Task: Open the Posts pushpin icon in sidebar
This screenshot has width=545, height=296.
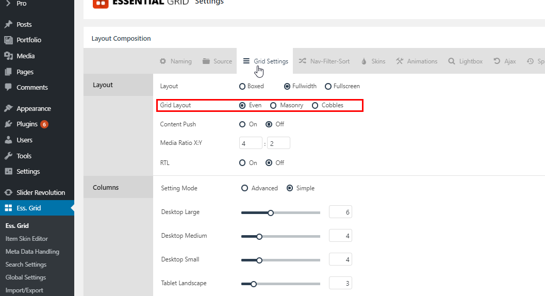Action: click(8, 24)
